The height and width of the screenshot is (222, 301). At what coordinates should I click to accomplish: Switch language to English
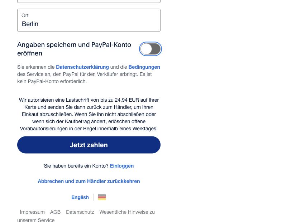pyautogui.click(x=80, y=197)
